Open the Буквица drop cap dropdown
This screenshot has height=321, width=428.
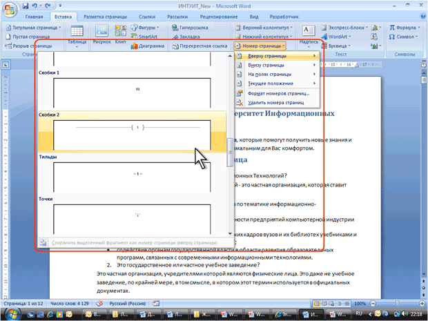(x=335, y=46)
